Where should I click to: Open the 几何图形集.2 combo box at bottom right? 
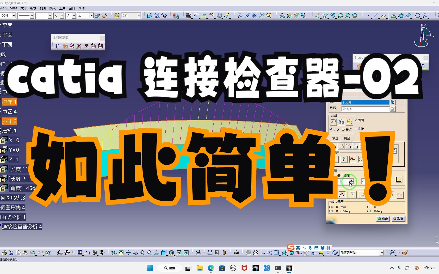click(x=381, y=253)
